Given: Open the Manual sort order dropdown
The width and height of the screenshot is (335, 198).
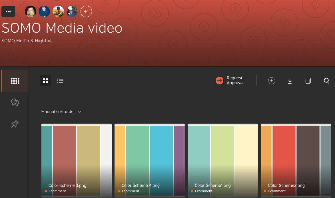Looking at the screenshot, I should tap(61, 112).
